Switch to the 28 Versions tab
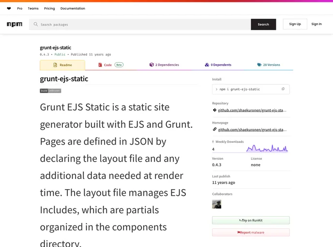Image resolution: width=333 pixels, height=247 pixels. click(269, 65)
